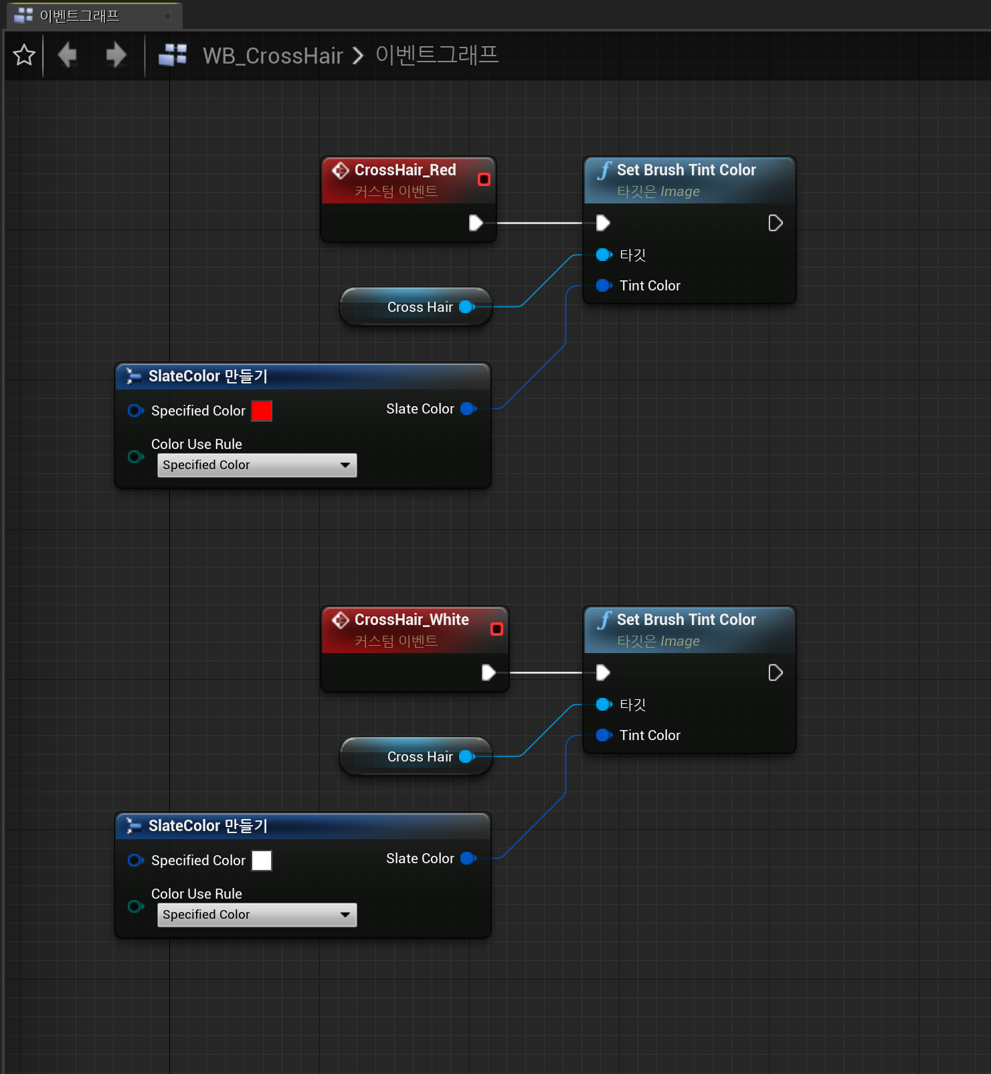The height and width of the screenshot is (1074, 991).
Task: Click the upper Slate Color output pin
Action: (x=468, y=408)
